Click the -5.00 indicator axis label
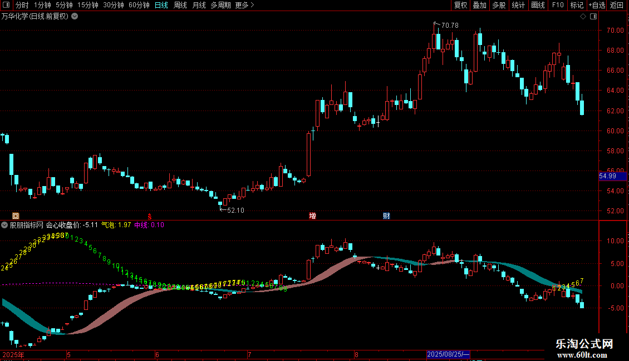 (615, 308)
